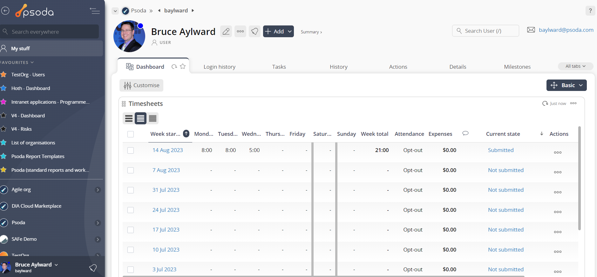Open the All tabs dropdown

click(575, 66)
